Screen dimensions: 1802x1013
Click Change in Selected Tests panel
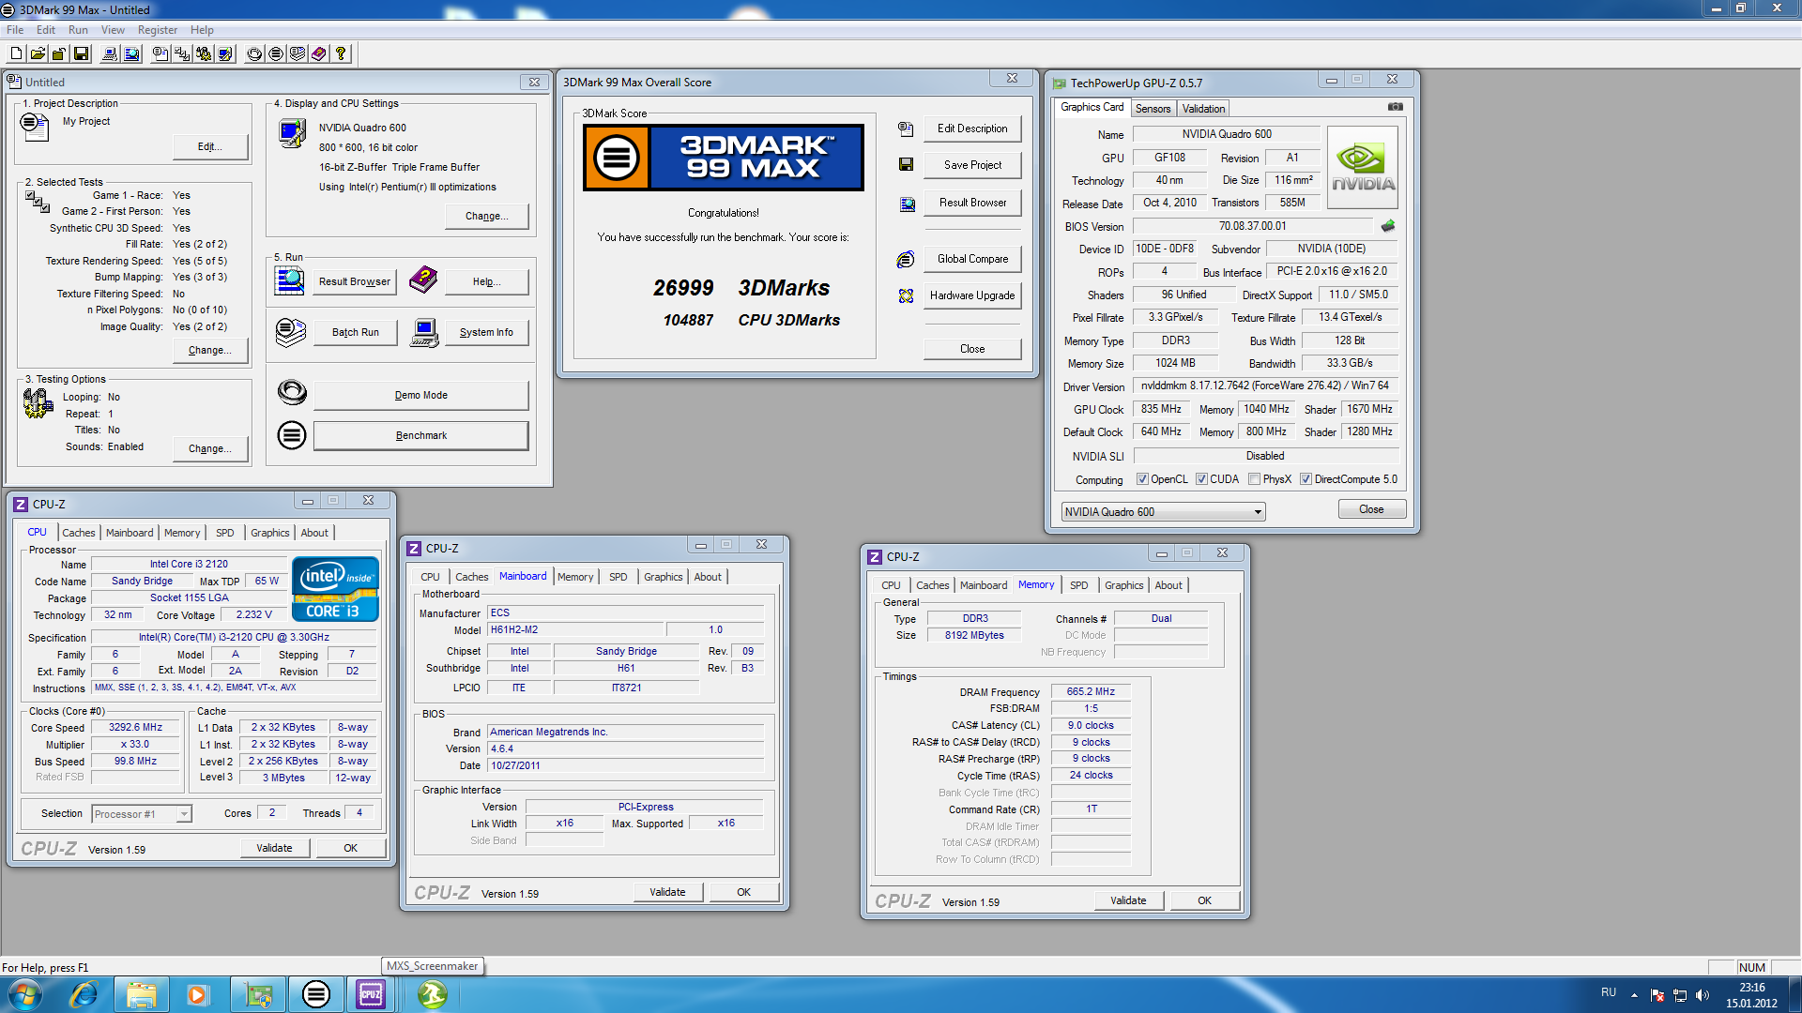point(210,351)
